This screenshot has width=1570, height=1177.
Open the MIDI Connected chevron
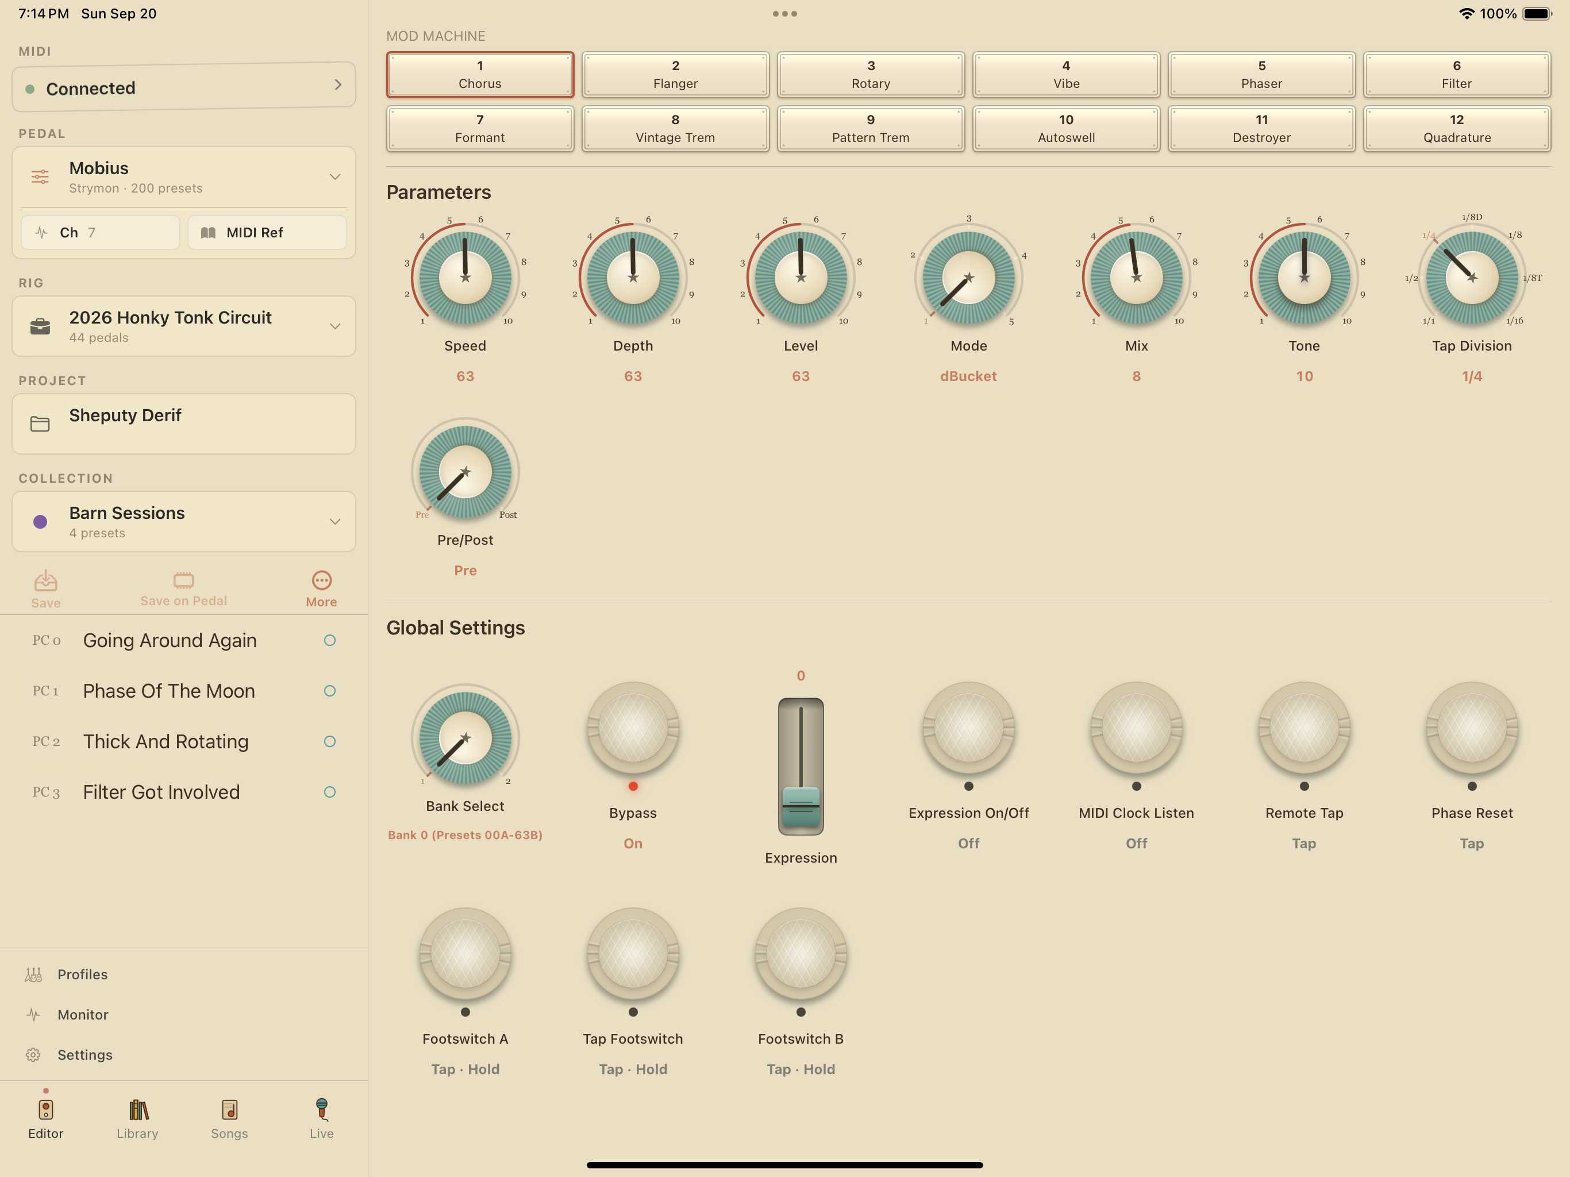click(x=338, y=85)
